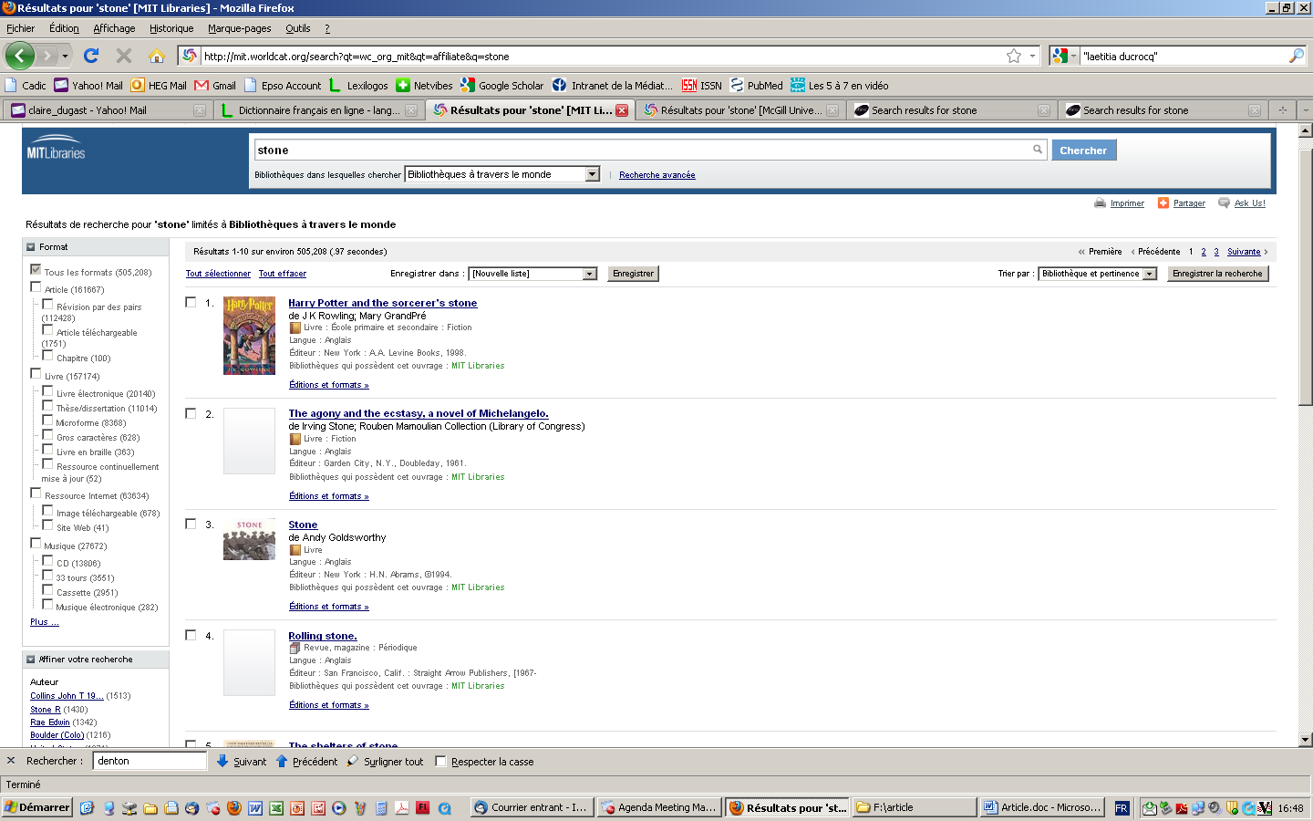The width and height of the screenshot is (1313, 821).
Task: Switch to McGill University results tab
Action: 740,110
